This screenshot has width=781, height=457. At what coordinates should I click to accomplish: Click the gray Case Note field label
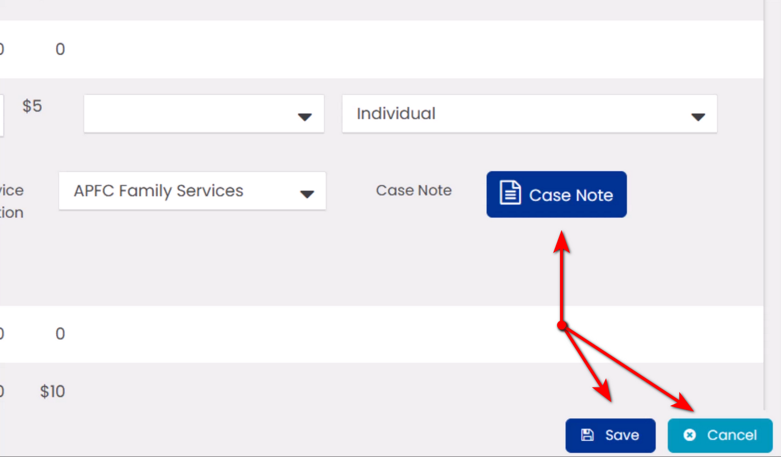point(414,190)
